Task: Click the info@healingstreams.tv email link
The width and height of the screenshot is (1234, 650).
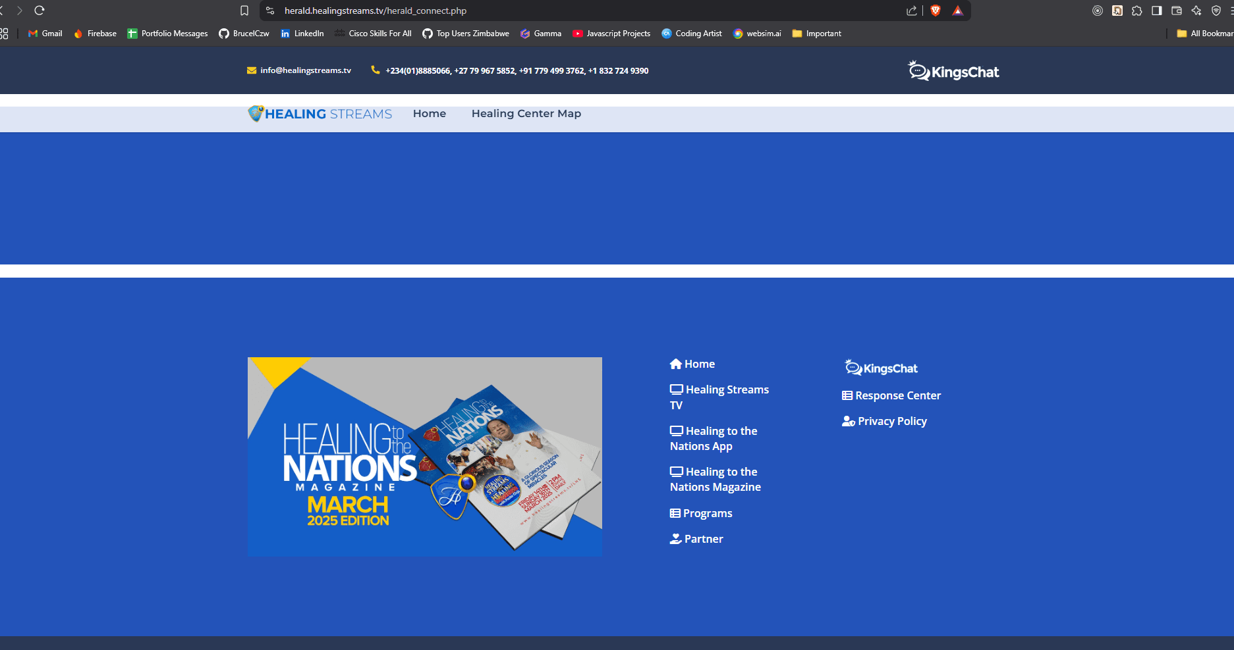Action: click(306, 70)
